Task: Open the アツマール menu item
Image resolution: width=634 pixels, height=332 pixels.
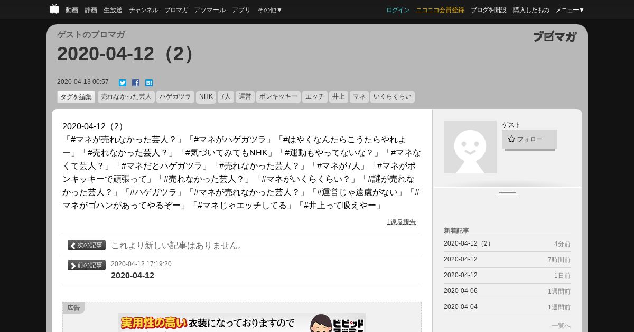Action: (x=210, y=10)
